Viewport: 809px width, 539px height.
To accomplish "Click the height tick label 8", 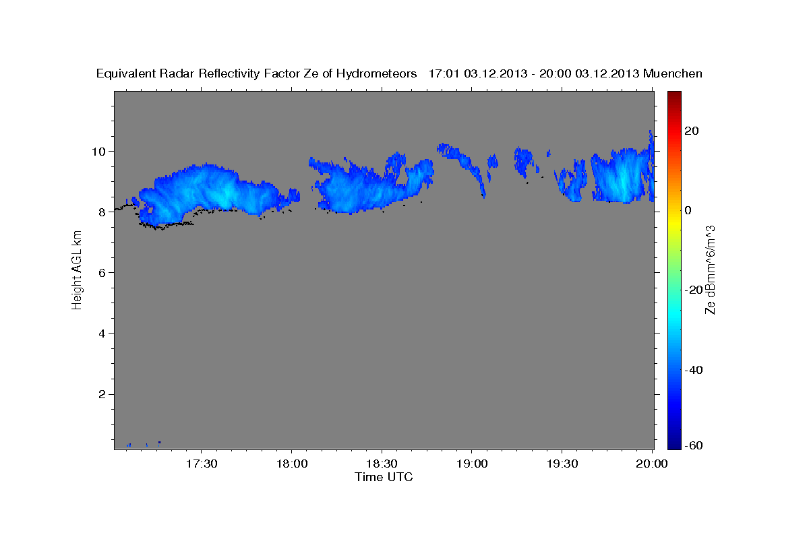I will pyautogui.click(x=103, y=212).
